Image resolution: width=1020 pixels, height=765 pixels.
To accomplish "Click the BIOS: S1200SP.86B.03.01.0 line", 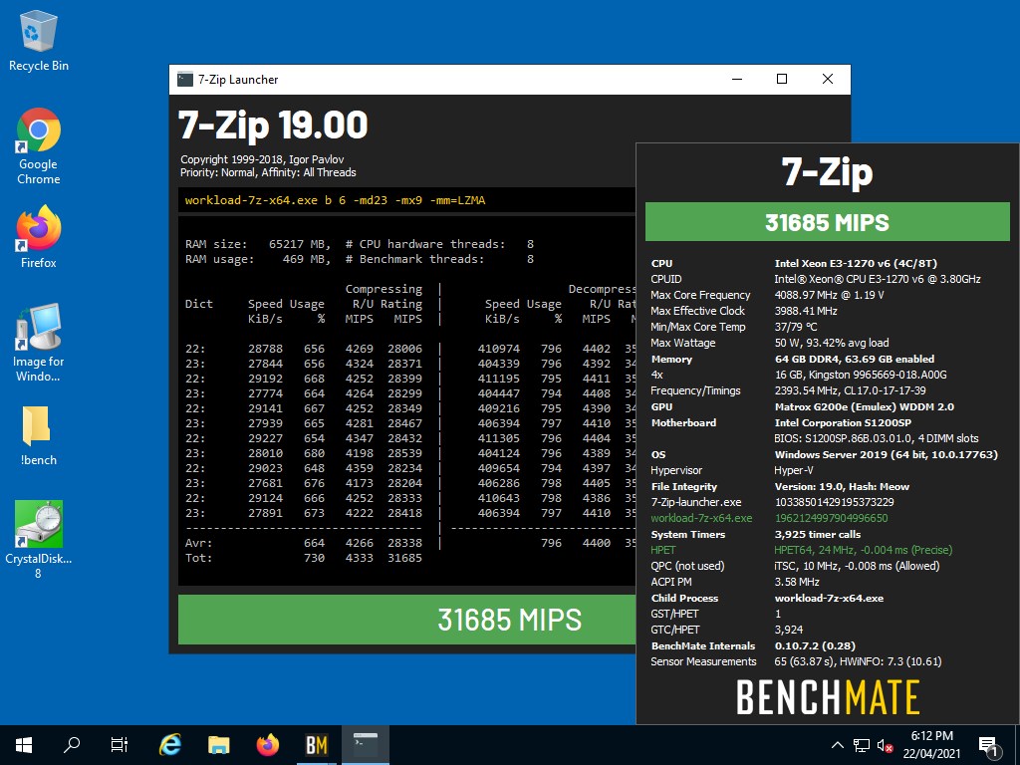I will [877, 438].
